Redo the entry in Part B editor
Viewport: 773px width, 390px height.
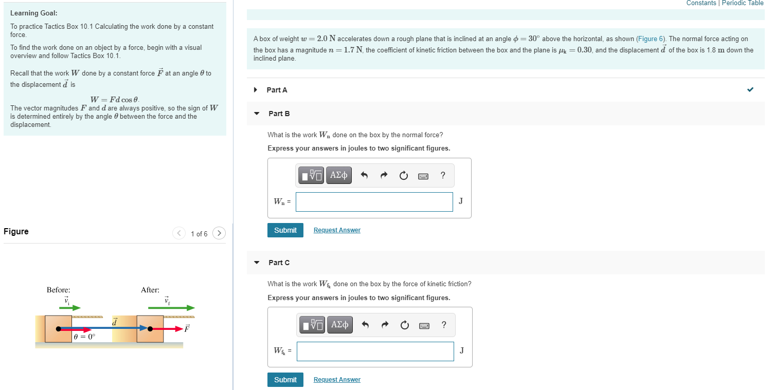(384, 175)
